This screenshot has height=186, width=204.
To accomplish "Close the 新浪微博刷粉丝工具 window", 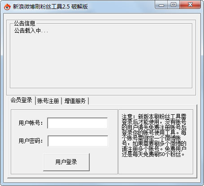I will pyautogui.click(x=190, y=5).
